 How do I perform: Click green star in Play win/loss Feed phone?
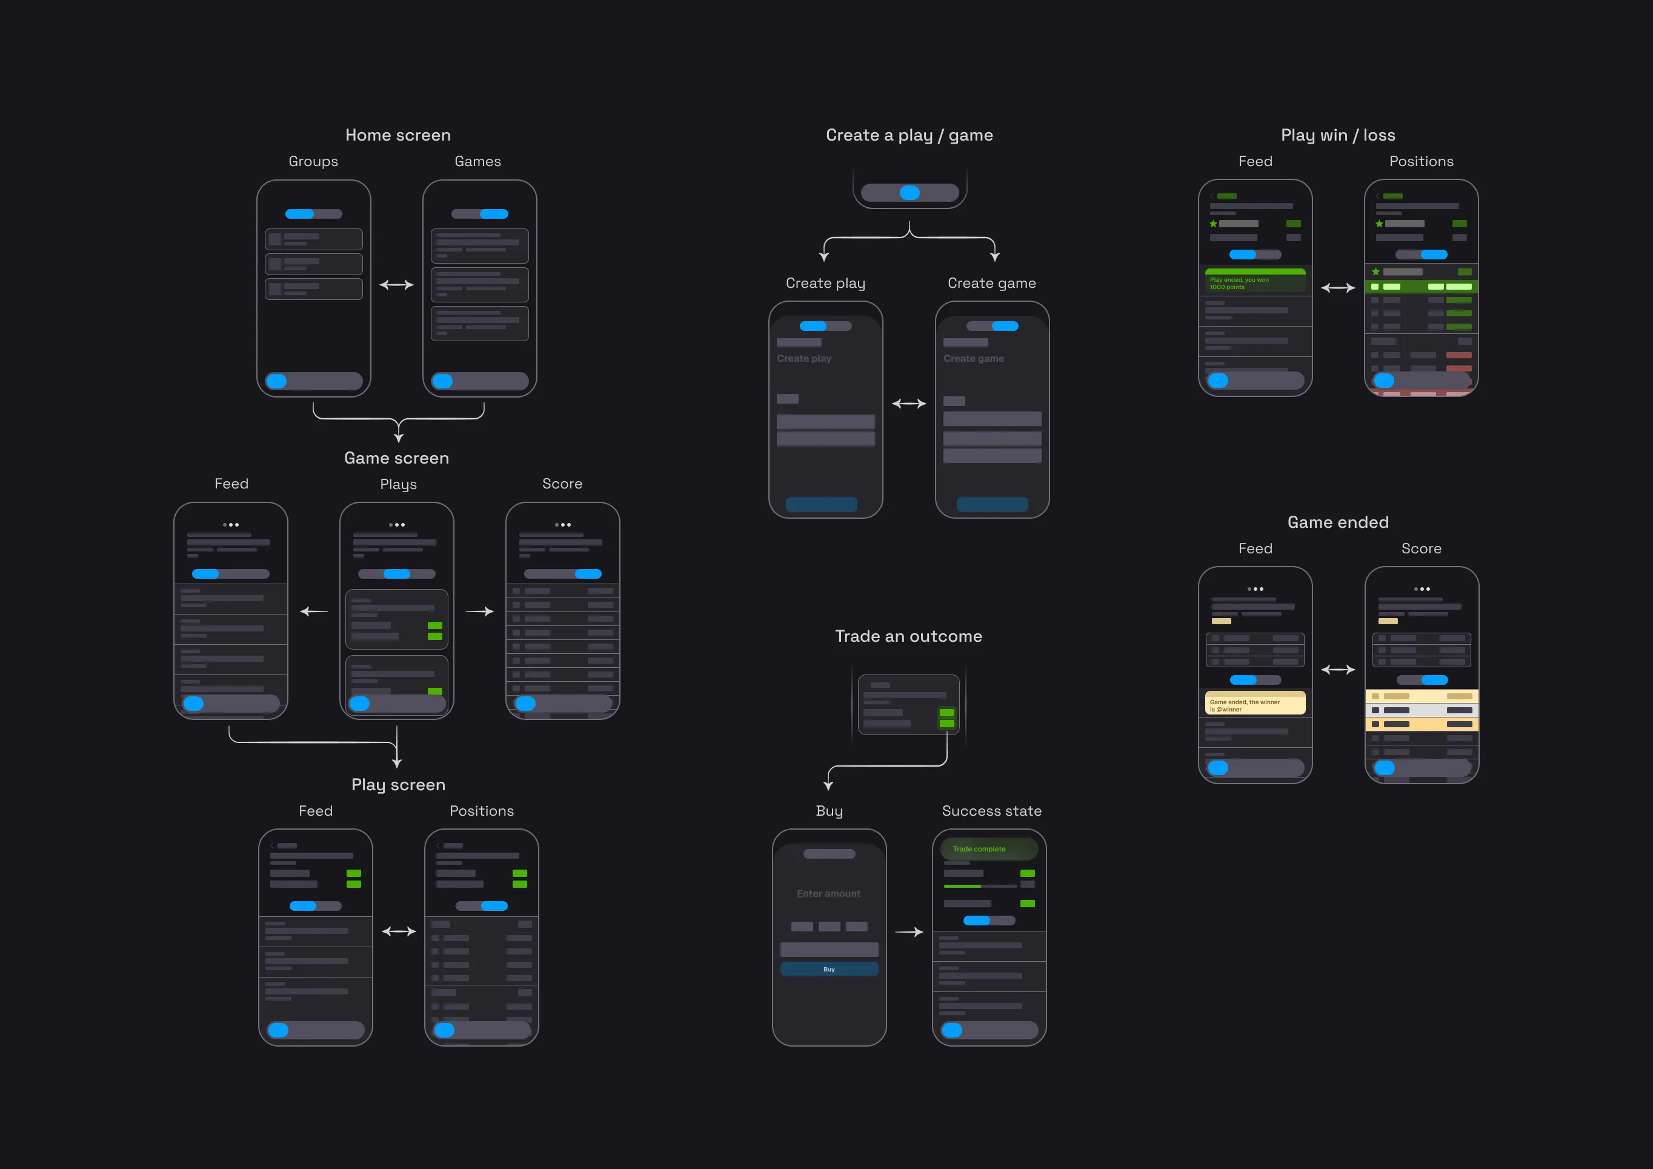[x=1213, y=224]
